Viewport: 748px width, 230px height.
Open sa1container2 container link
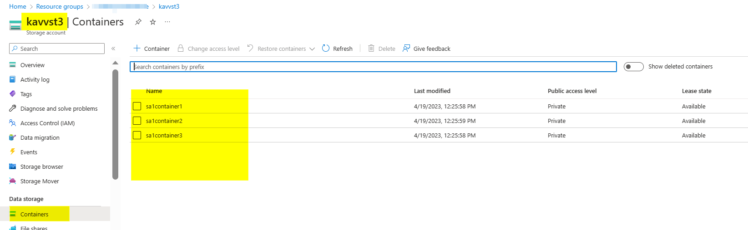pyautogui.click(x=164, y=121)
